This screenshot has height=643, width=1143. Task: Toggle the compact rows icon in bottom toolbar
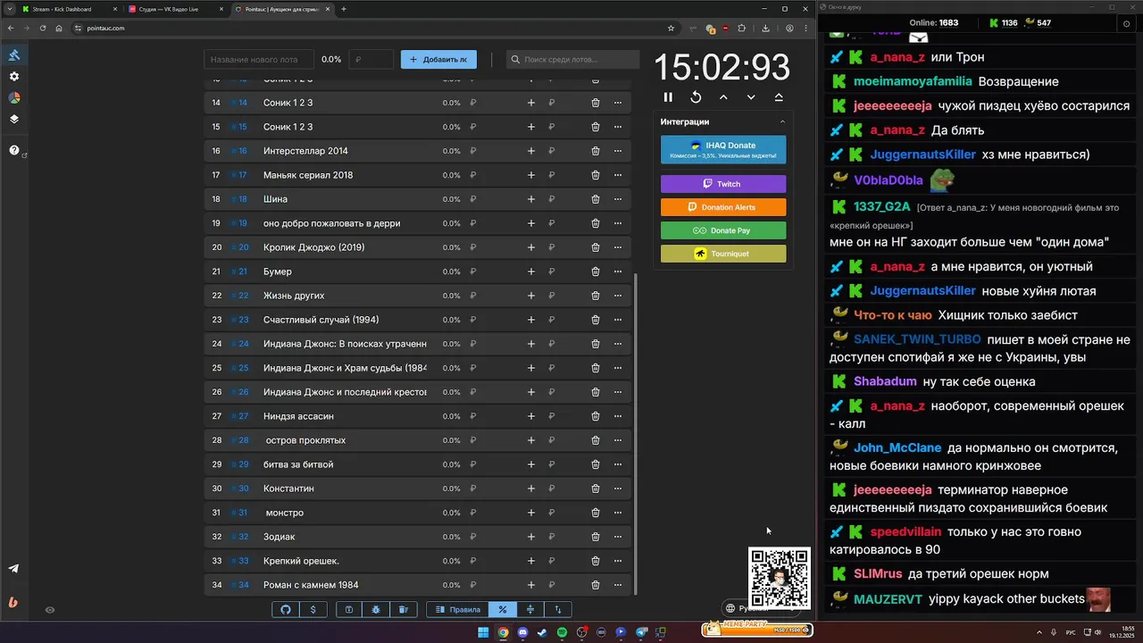click(x=530, y=609)
